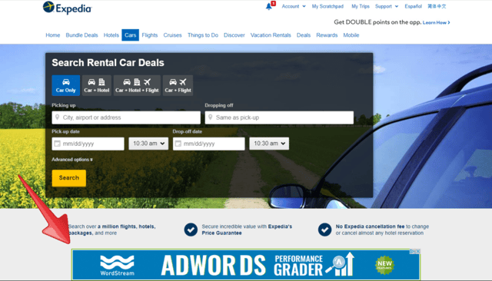The image size is (492, 281).
Task: Open the drop-off time 10:30 am dropdown
Action: tap(269, 144)
